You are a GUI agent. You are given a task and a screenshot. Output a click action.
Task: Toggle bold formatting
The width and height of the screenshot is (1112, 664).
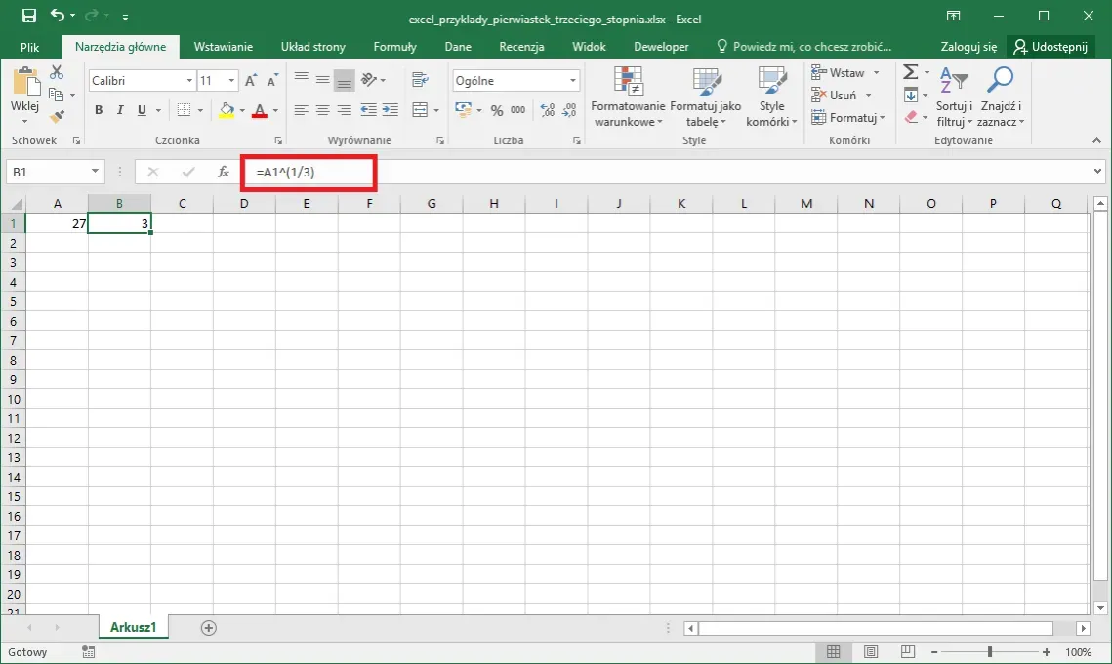tap(99, 110)
